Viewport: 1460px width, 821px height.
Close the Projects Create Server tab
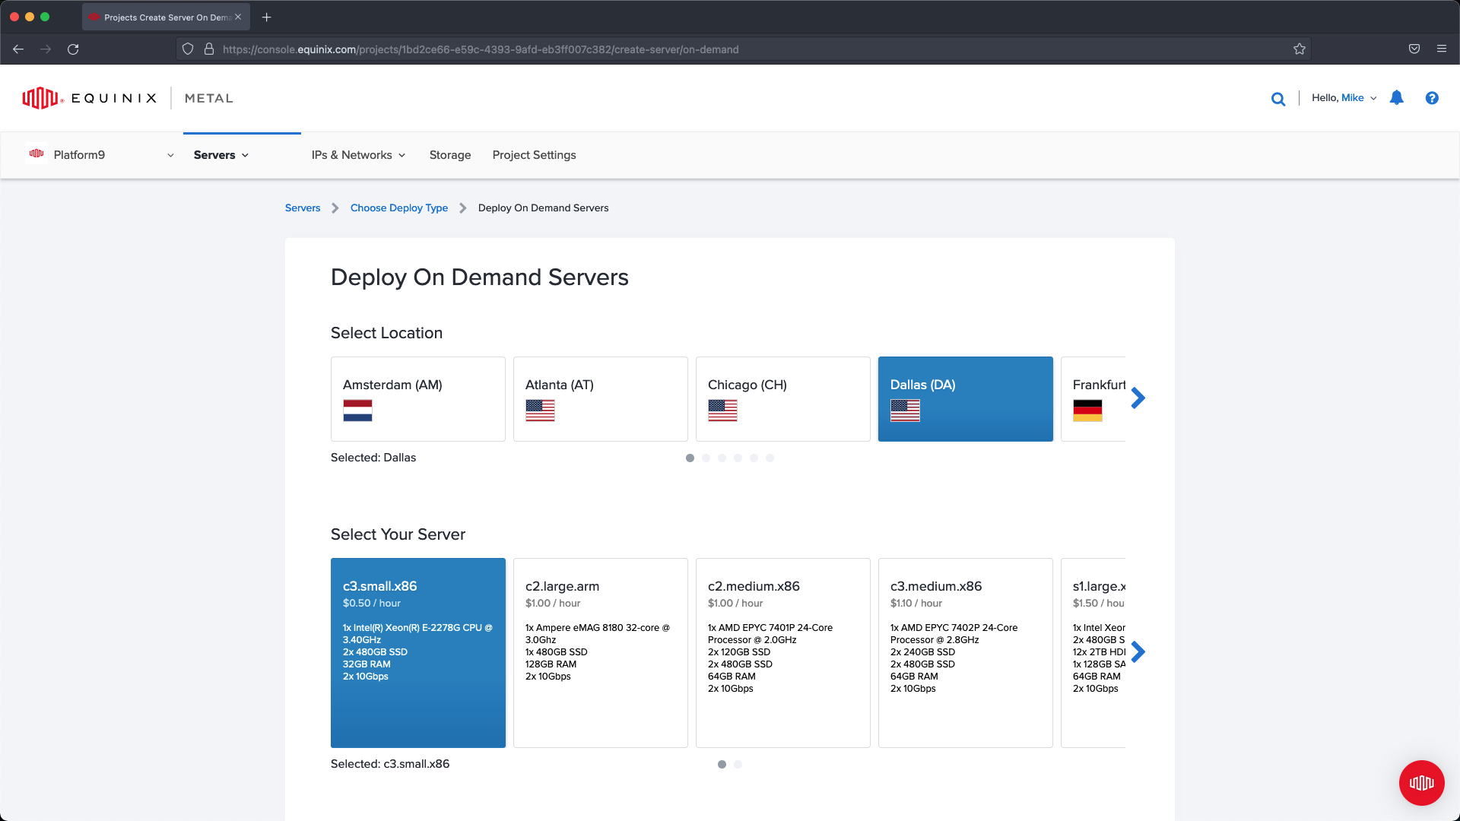(238, 17)
